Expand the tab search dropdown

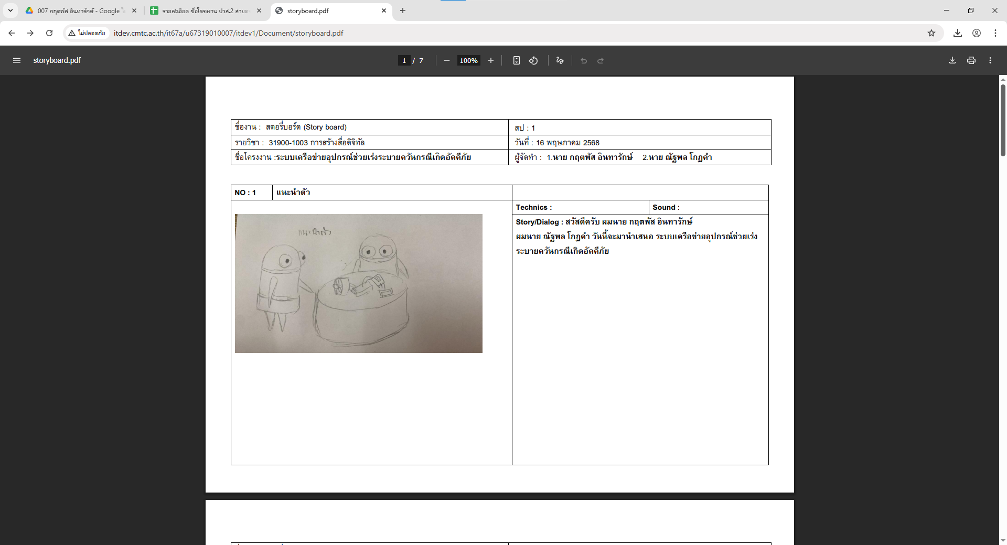click(x=10, y=10)
